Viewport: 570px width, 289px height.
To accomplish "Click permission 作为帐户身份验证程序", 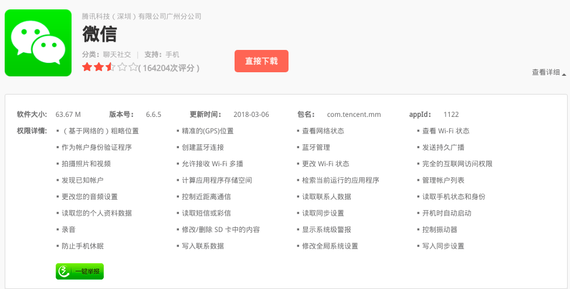I will [96, 147].
